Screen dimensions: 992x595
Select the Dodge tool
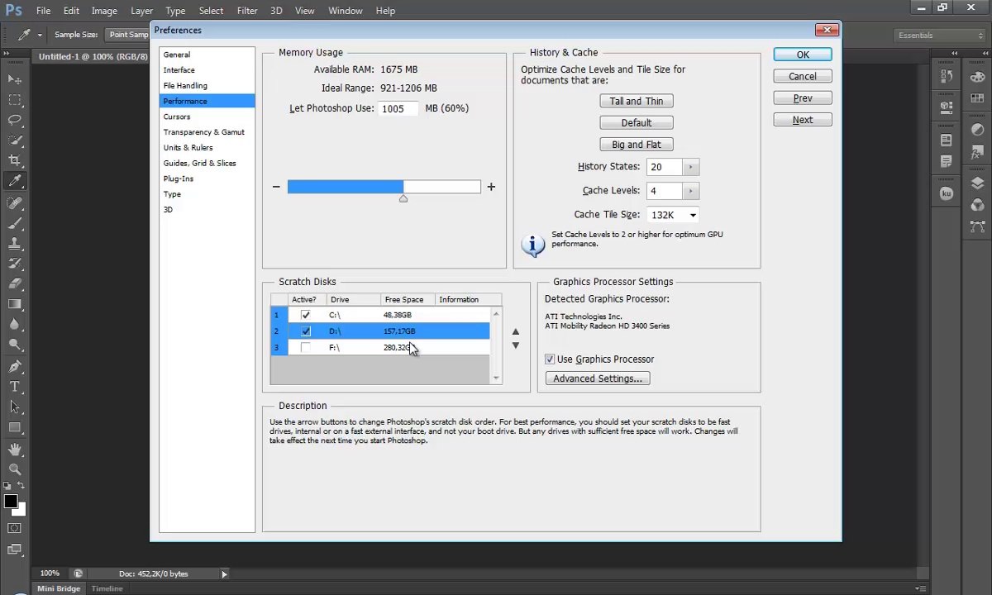(15, 345)
